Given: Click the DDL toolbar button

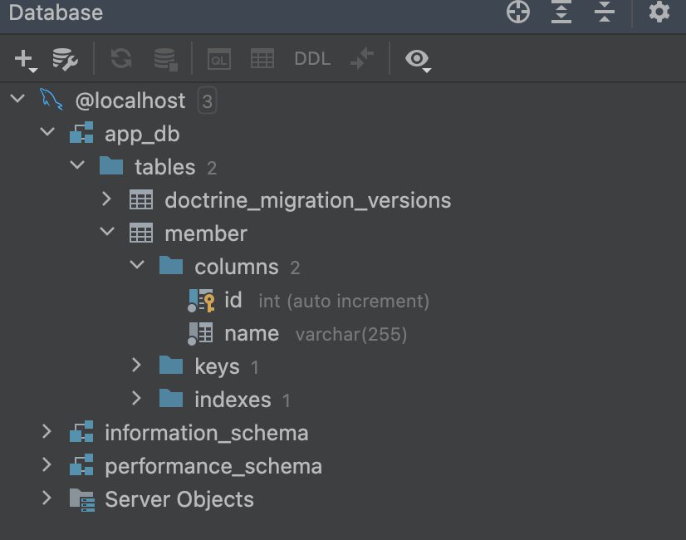Looking at the screenshot, I should coord(312,59).
